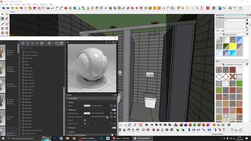Click the Reflection Glossiness slider
251x141 pixels.
point(100,117)
